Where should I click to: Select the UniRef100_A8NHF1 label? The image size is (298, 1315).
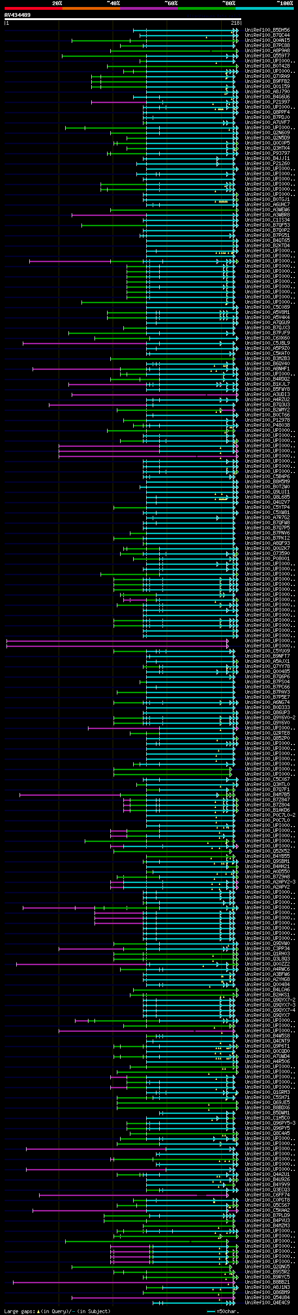coord(267,369)
